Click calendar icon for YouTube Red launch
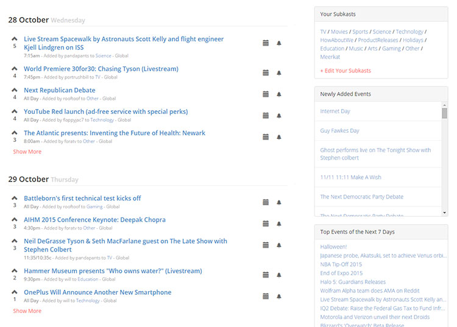 click(266, 116)
